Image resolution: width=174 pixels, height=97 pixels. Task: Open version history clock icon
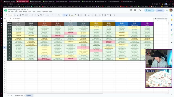131,10
